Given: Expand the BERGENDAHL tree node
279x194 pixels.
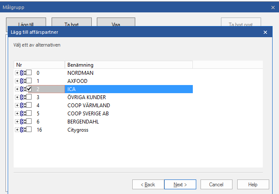Looking at the screenshot, I should point(17,122).
